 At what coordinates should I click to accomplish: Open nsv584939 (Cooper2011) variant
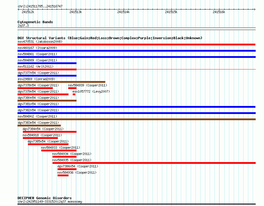[x=88, y=85]
